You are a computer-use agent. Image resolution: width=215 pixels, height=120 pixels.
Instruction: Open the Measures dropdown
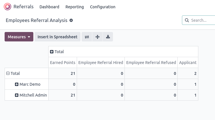tap(19, 37)
